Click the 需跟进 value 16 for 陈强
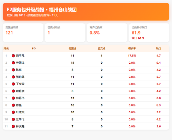Image resolution: width=172 pixels, height=140 pixels. [73, 105]
